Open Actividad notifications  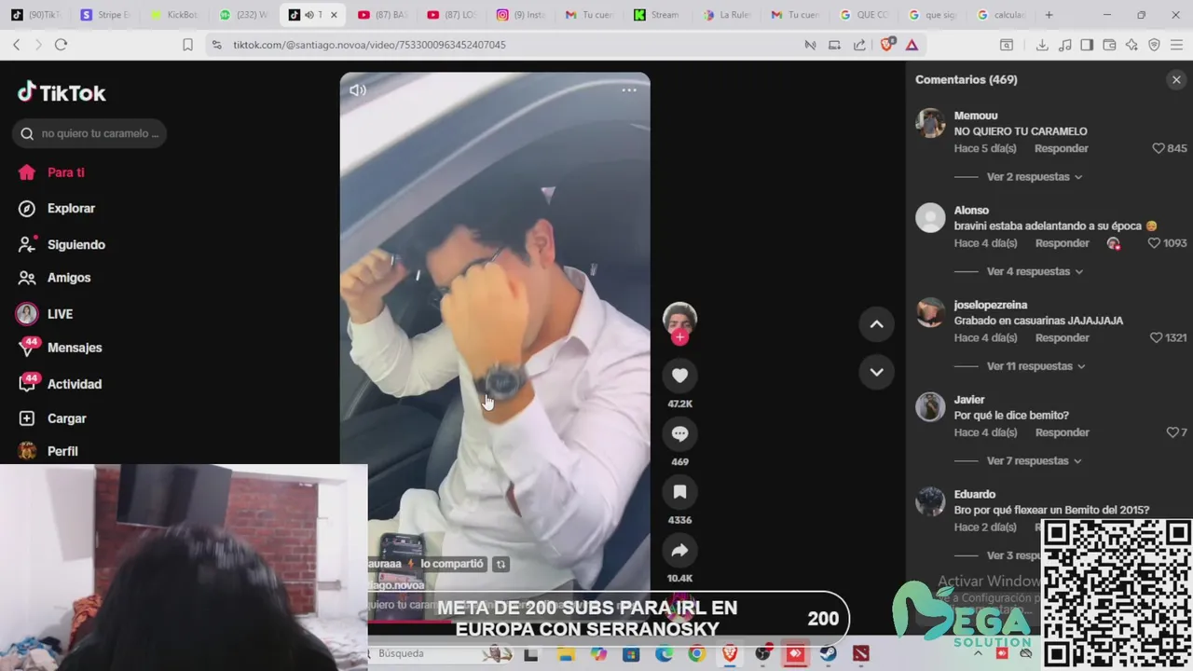(75, 384)
